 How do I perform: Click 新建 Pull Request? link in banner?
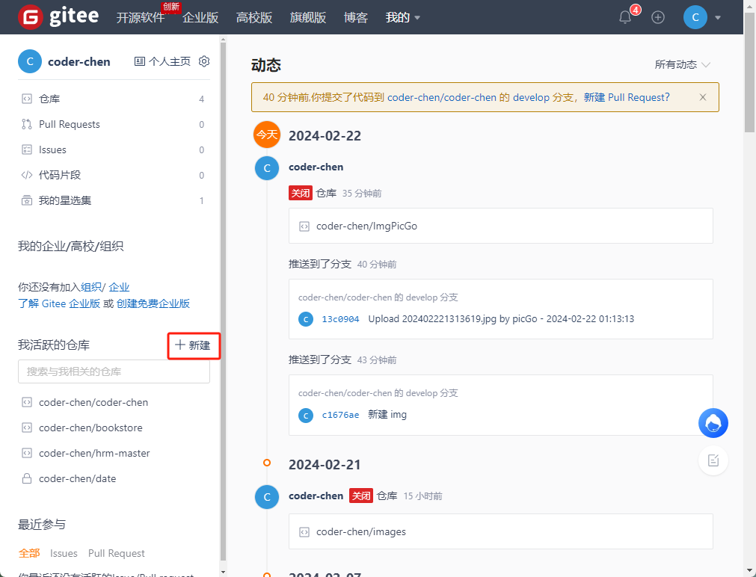(627, 97)
